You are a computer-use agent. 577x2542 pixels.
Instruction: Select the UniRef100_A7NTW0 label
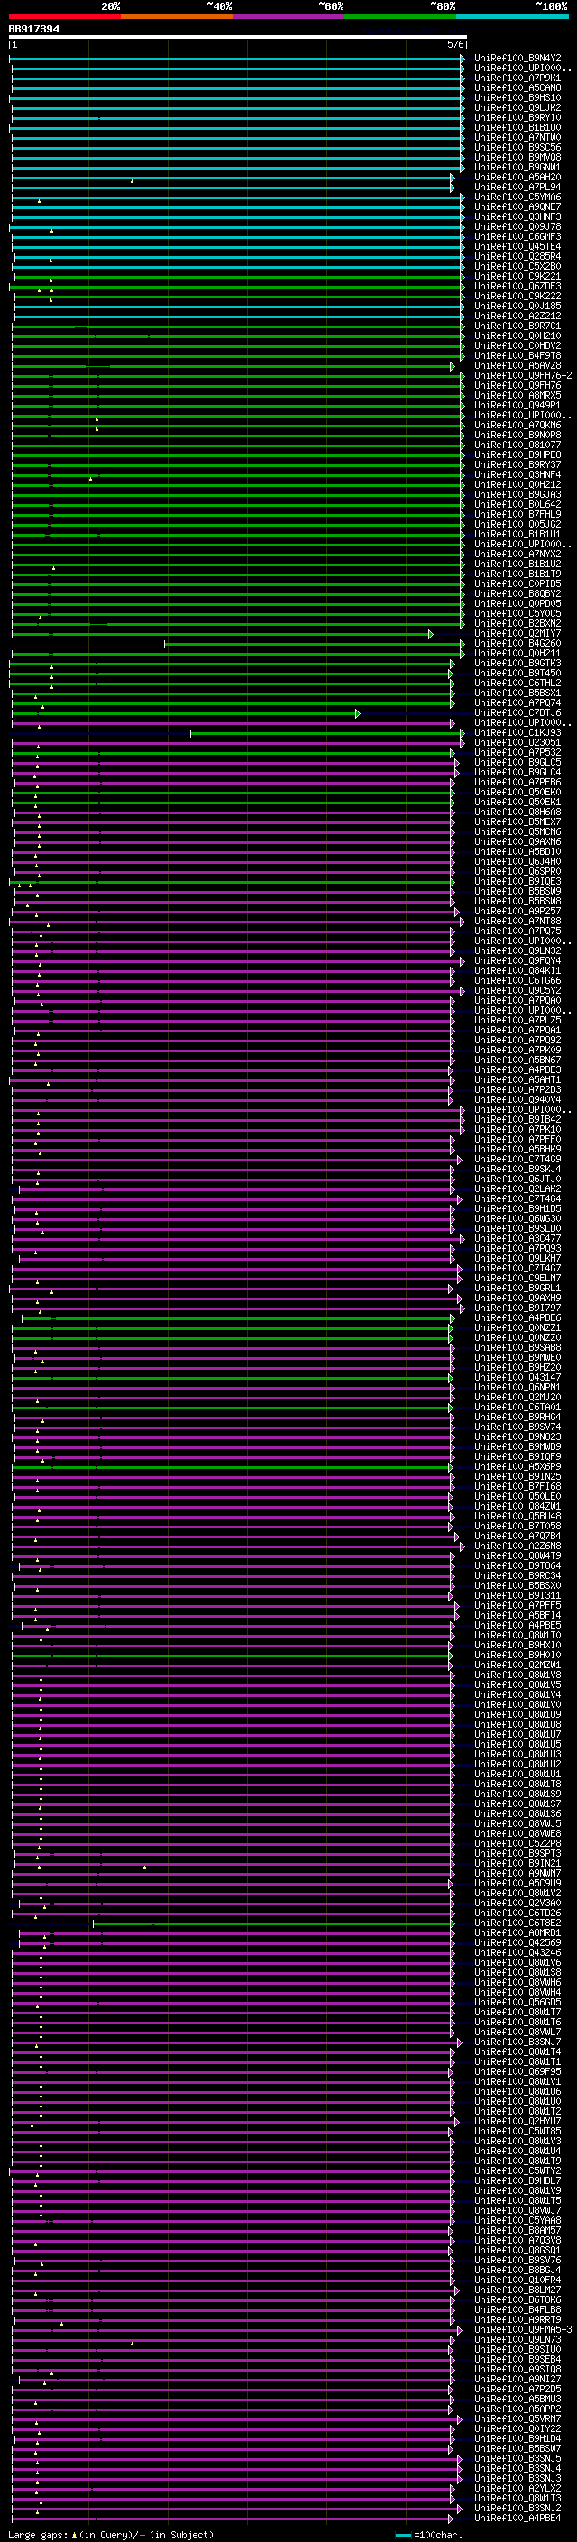517,137
